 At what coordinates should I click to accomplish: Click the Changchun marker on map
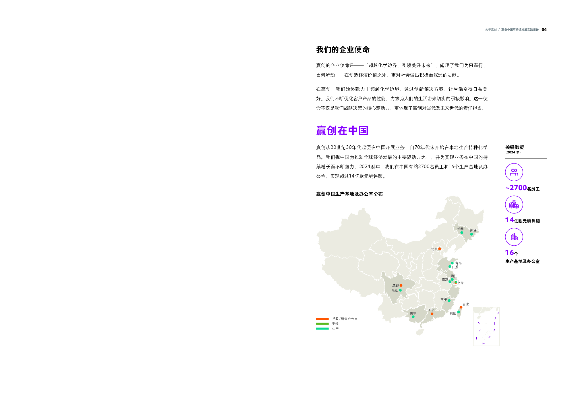coord(462,233)
